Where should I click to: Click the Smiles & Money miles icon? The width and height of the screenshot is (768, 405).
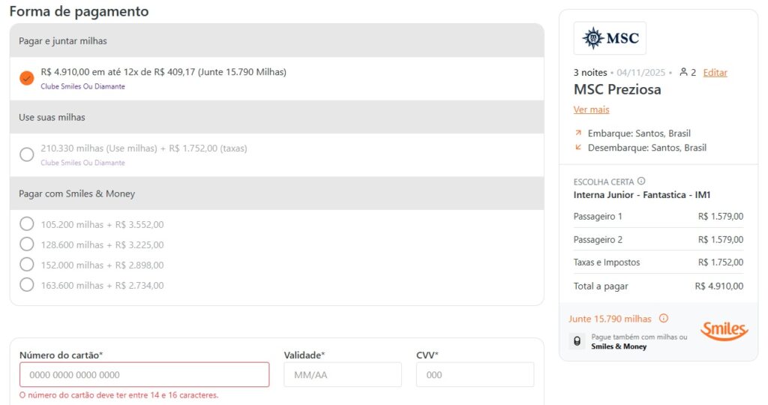[x=576, y=341]
